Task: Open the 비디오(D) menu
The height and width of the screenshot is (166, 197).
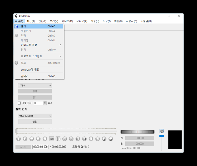Action: 67,21
